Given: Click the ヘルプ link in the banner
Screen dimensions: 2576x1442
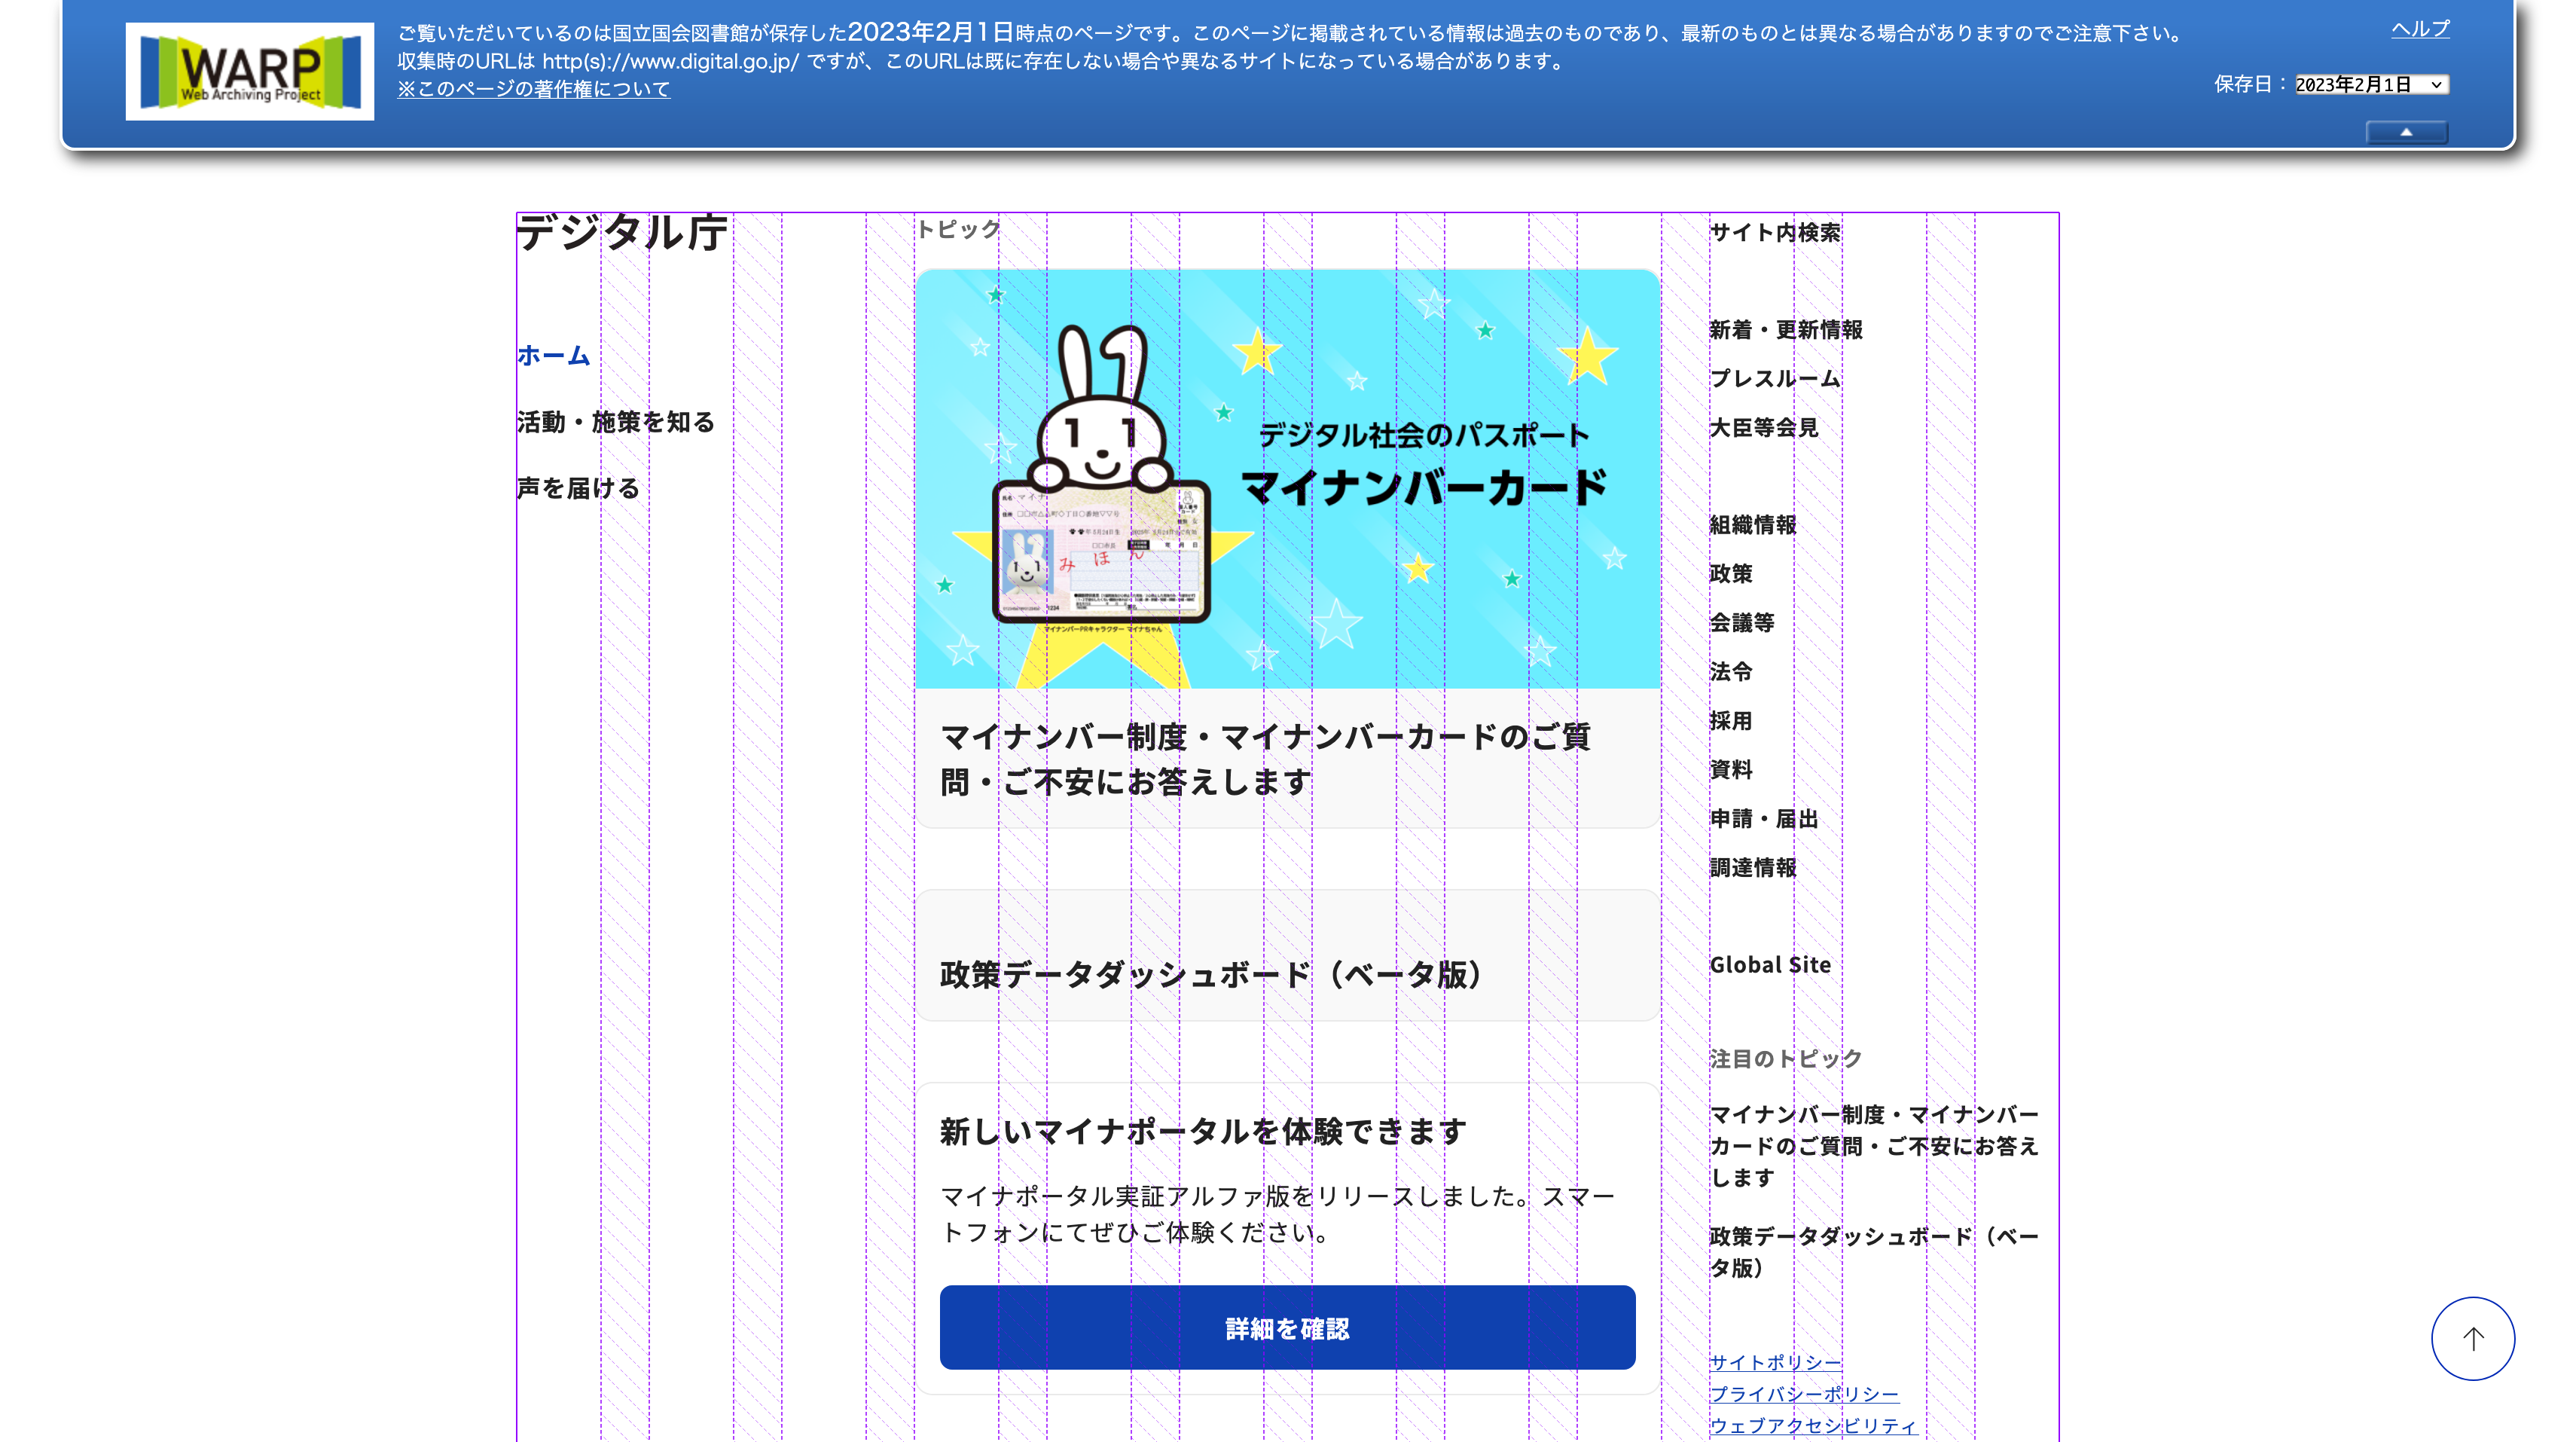Looking at the screenshot, I should (2420, 29).
